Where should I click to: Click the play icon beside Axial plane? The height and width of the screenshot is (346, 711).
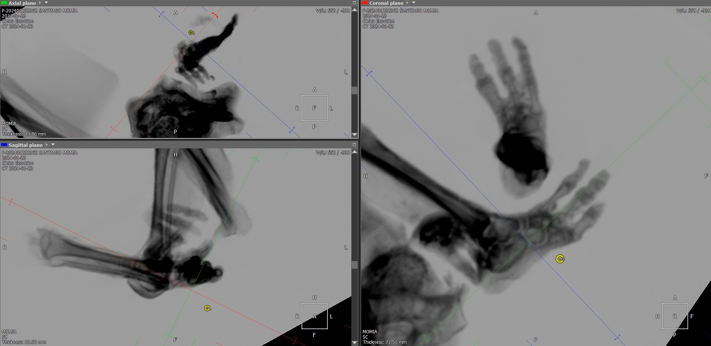40,3
